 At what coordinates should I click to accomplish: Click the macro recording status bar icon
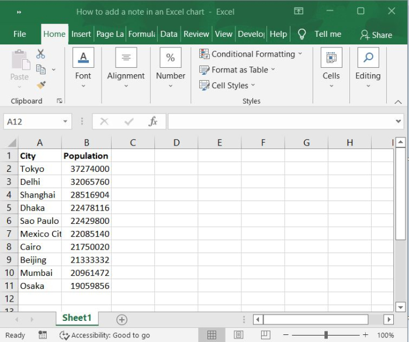43,335
